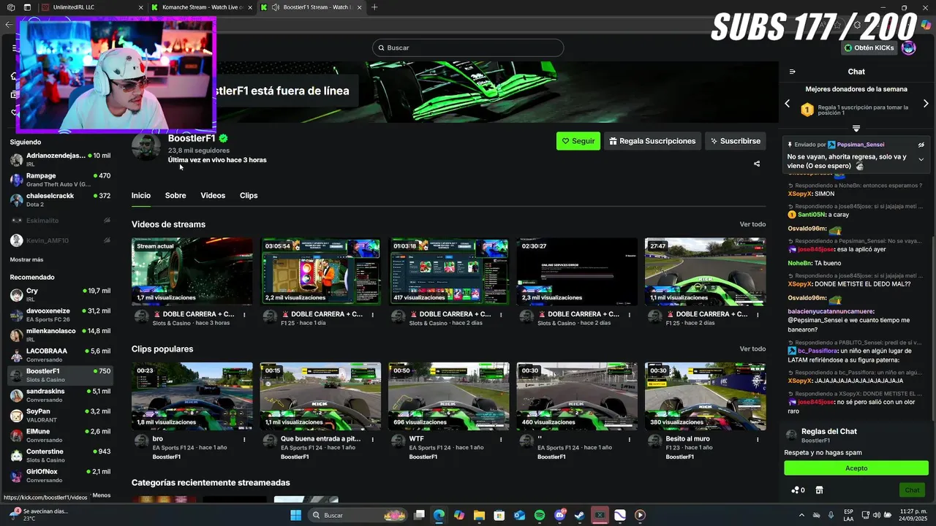
Task: Click Ver todo for Clips populares
Action: [752, 349]
